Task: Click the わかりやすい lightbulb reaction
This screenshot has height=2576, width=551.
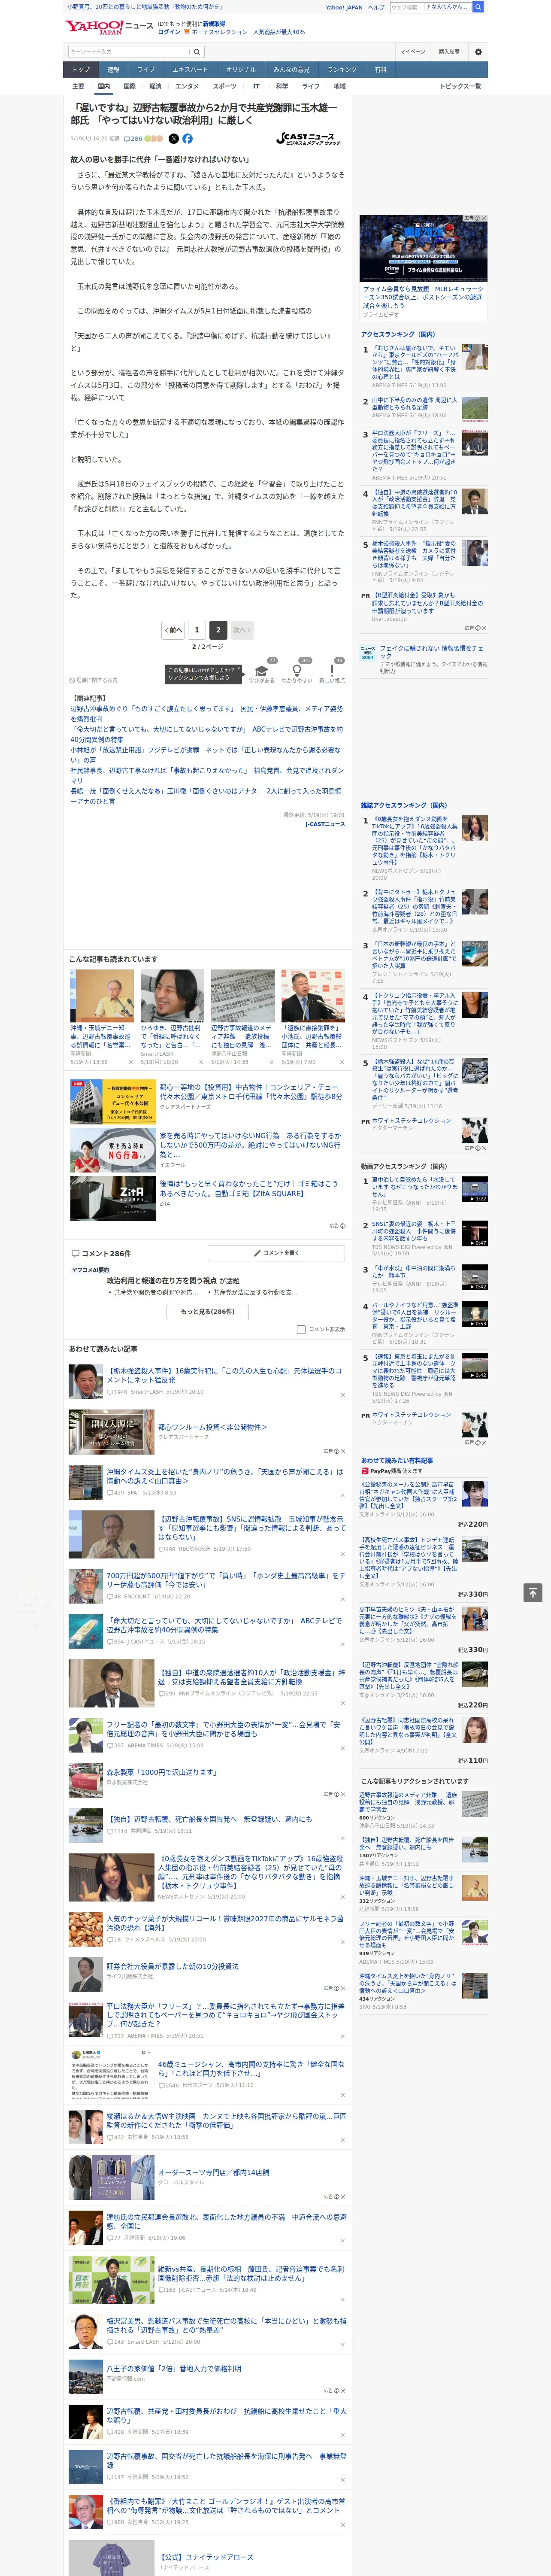Action: (297, 673)
